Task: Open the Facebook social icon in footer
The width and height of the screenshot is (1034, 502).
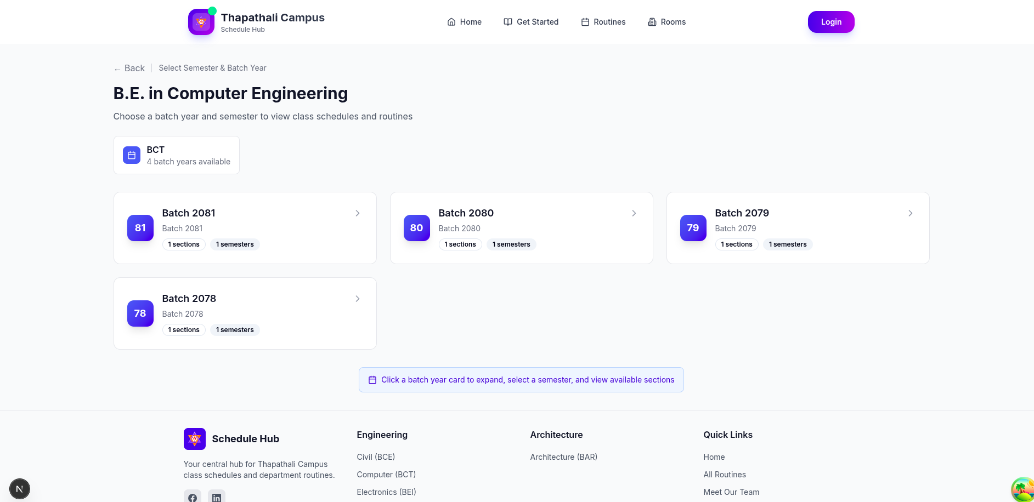Action: [x=193, y=497]
